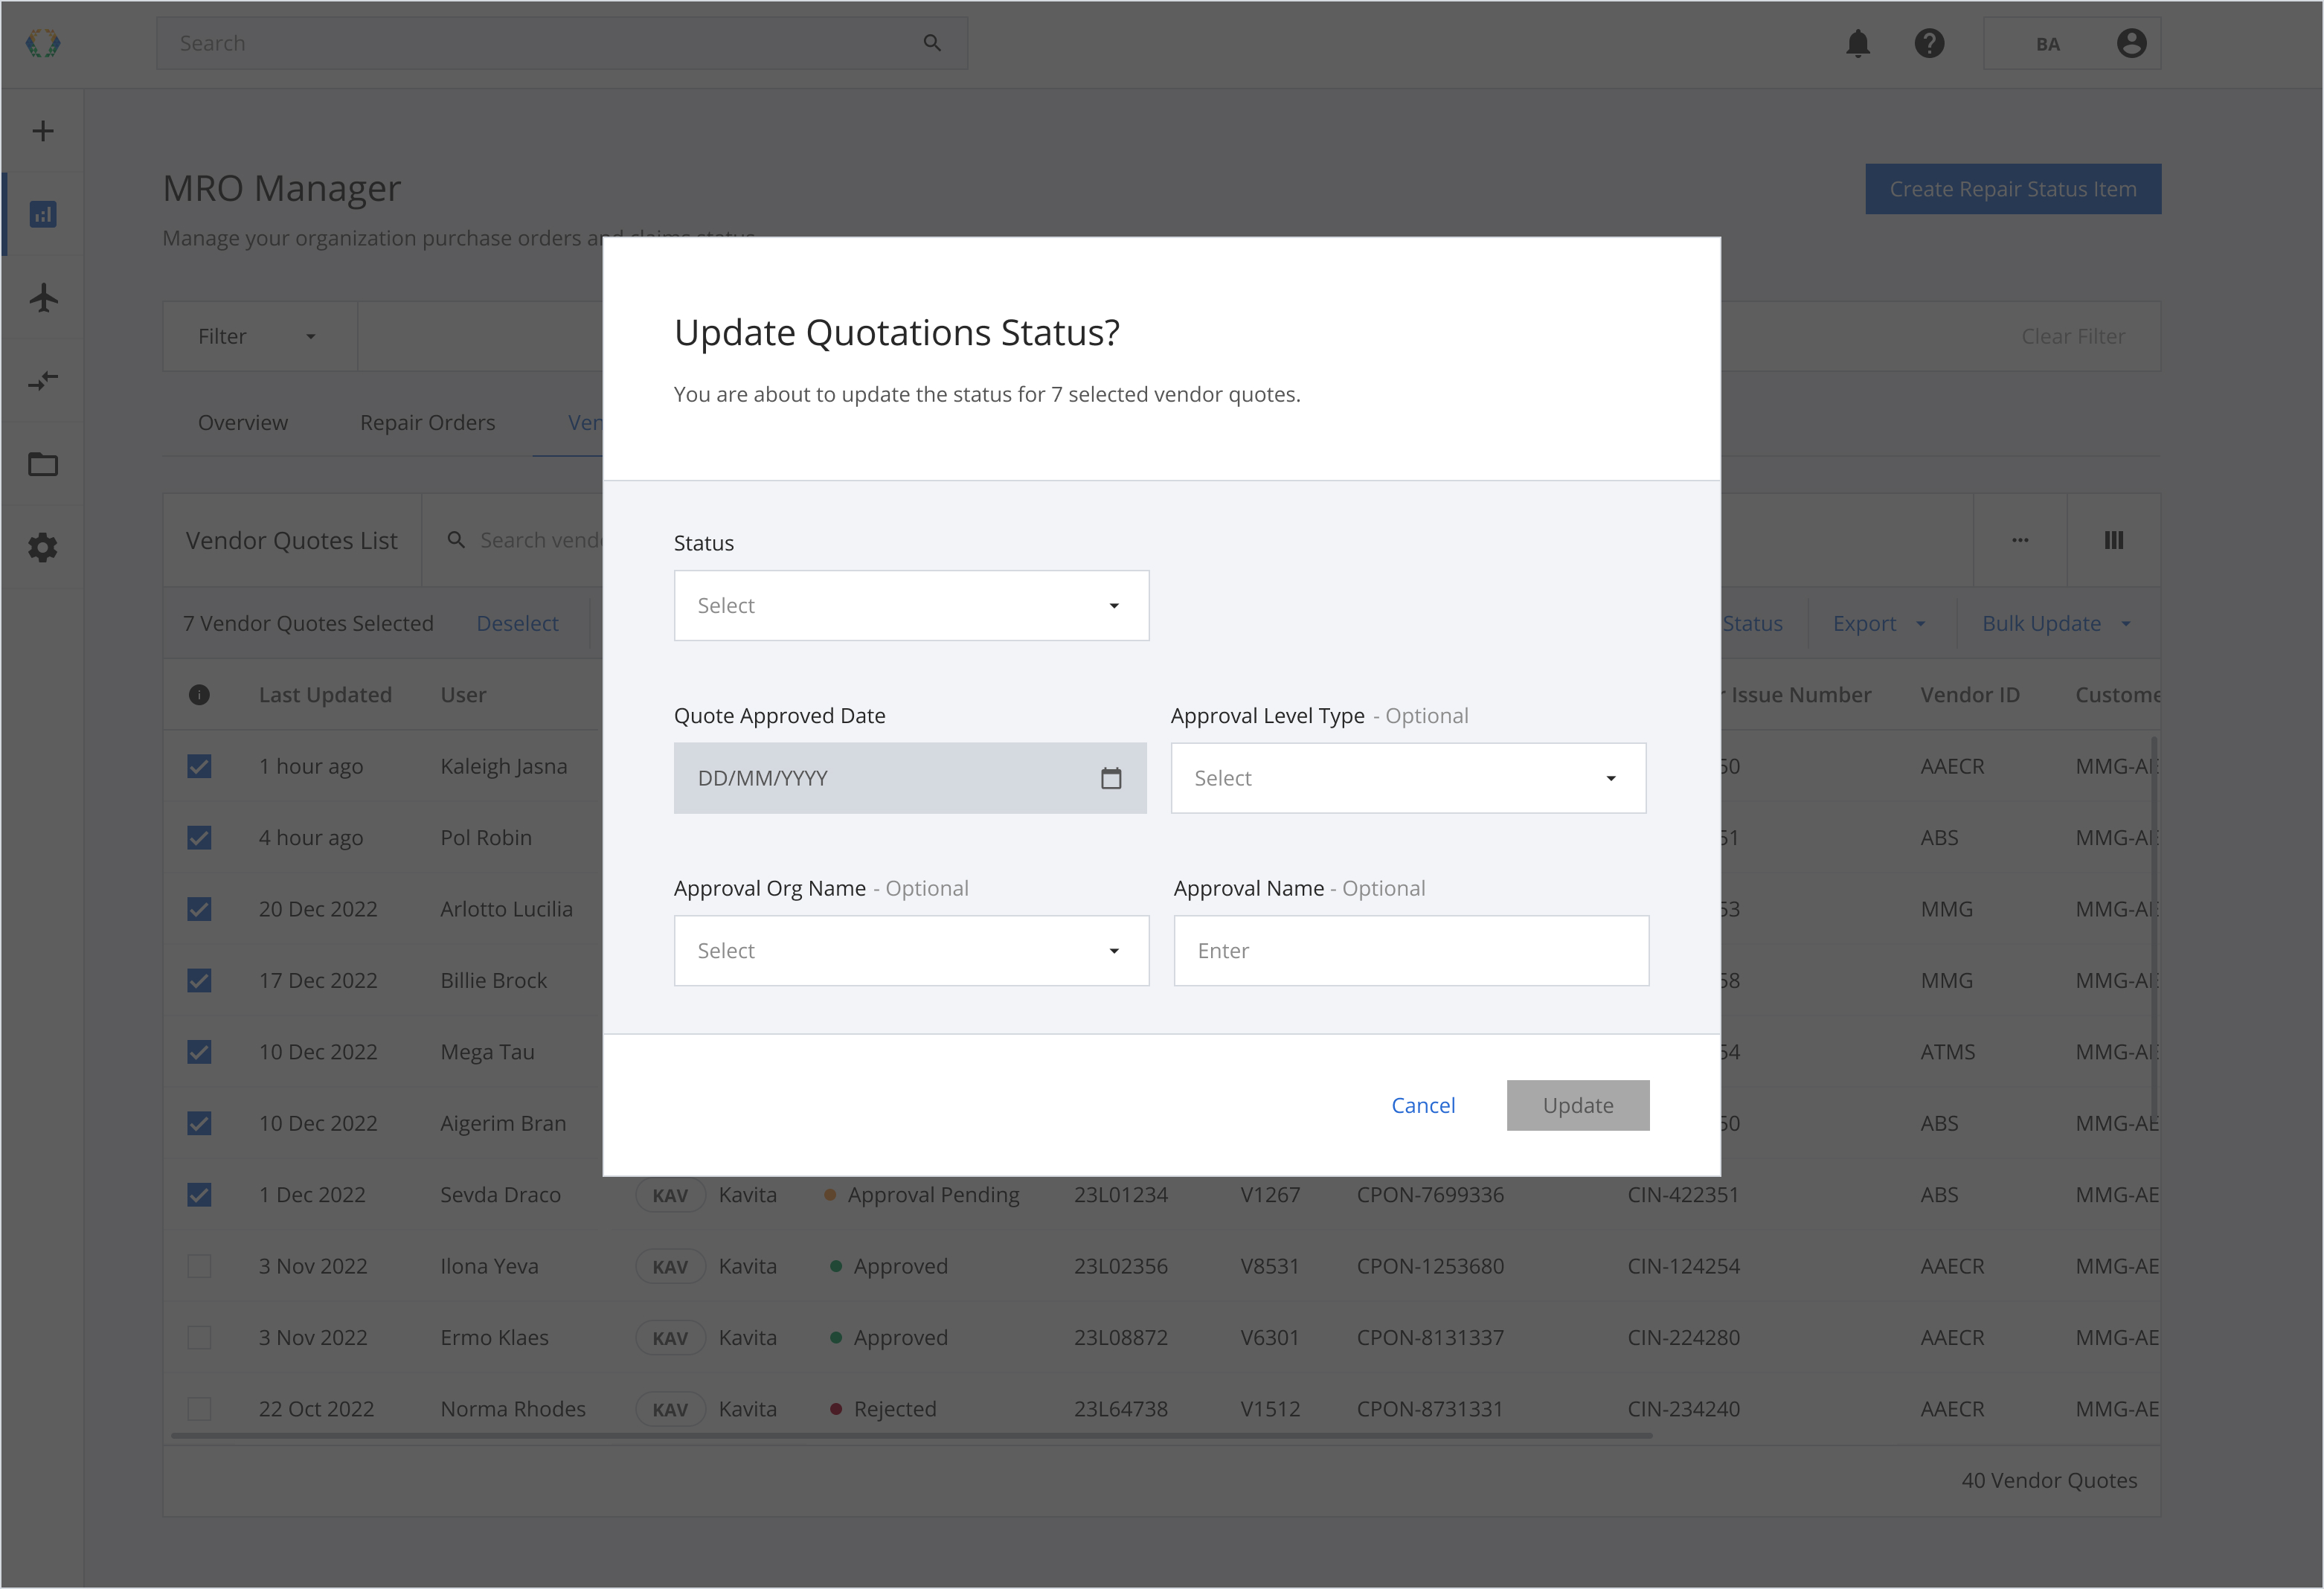2324x1589 pixels.
Task: Click the Update button
Action: pyautogui.click(x=1578, y=1106)
